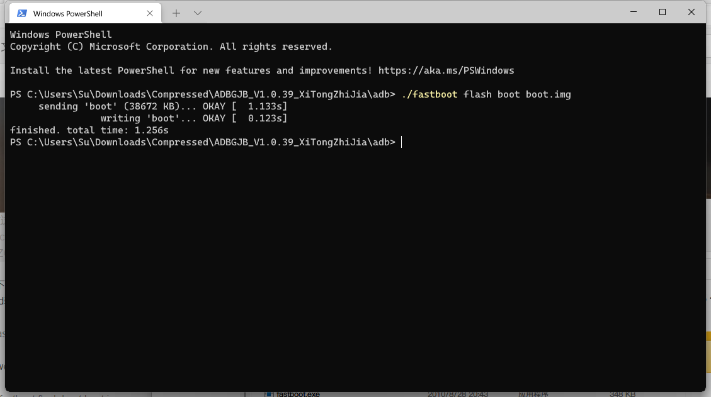Close the terminal window

(691, 12)
